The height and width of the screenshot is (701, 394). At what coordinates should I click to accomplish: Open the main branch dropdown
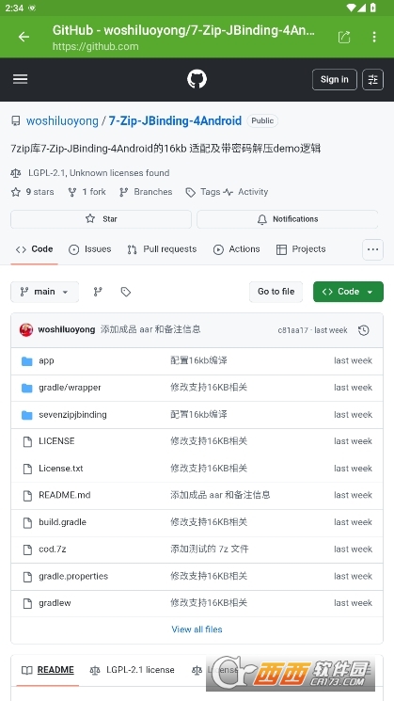click(45, 292)
